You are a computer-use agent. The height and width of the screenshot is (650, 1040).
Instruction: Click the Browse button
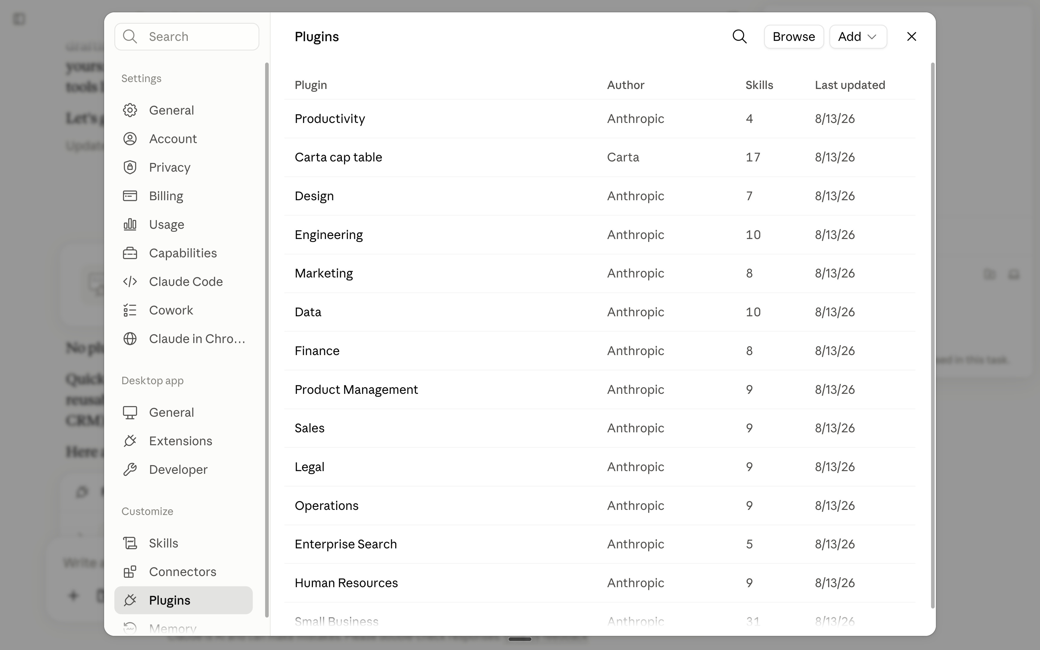(x=794, y=37)
